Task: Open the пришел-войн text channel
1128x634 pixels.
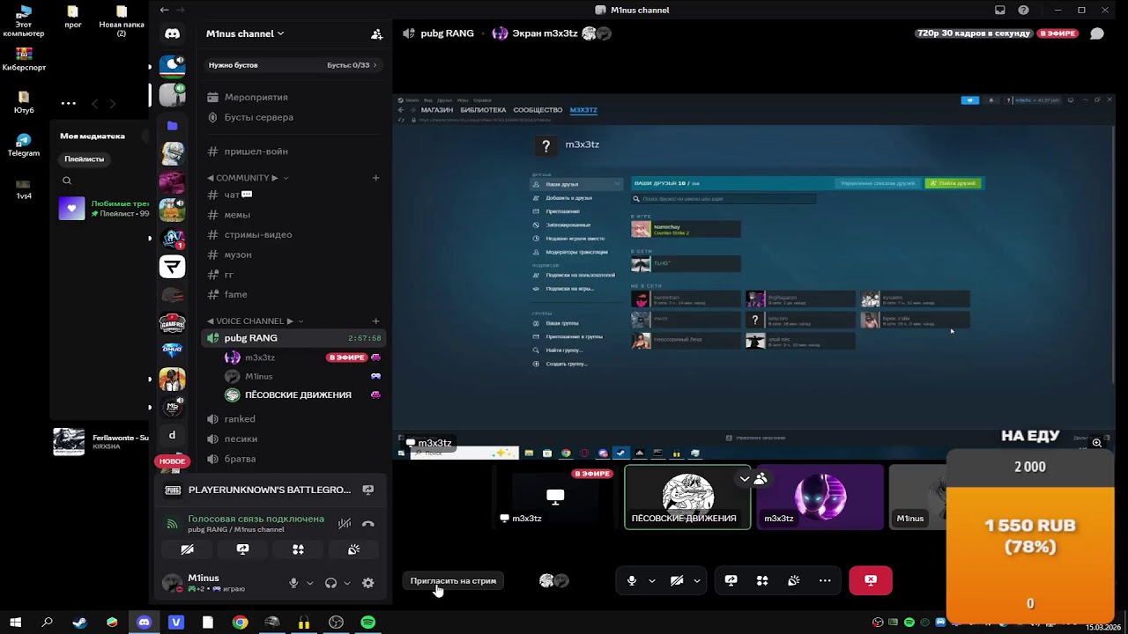Action: [x=293, y=151]
